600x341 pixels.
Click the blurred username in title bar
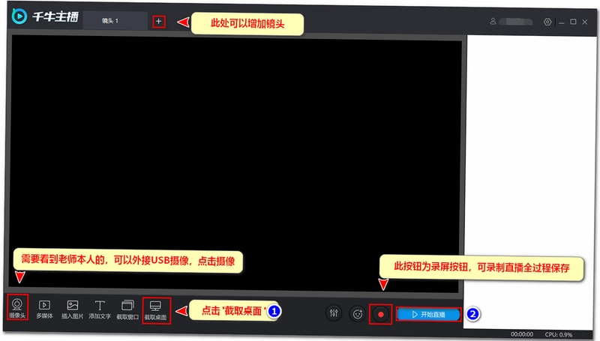point(516,22)
